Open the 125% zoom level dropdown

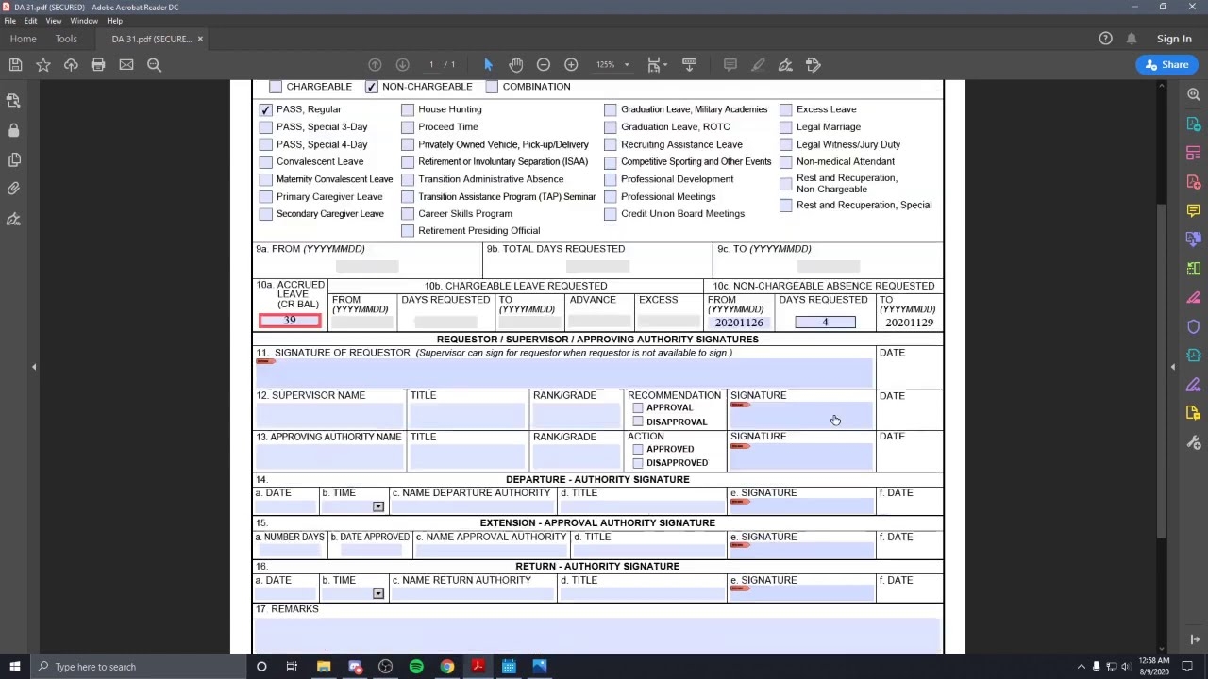click(613, 65)
